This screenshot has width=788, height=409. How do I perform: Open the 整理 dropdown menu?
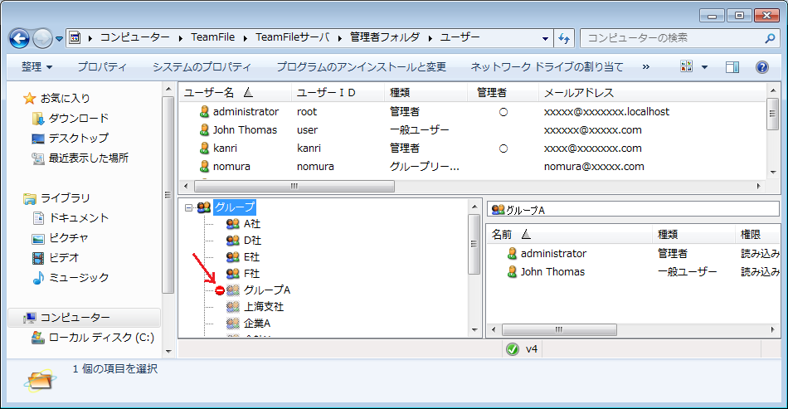click(x=37, y=67)
